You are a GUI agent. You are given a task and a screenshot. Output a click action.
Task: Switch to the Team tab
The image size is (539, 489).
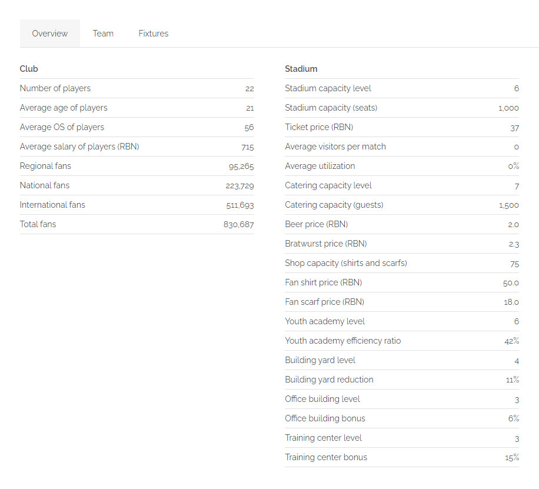(103, 34)
